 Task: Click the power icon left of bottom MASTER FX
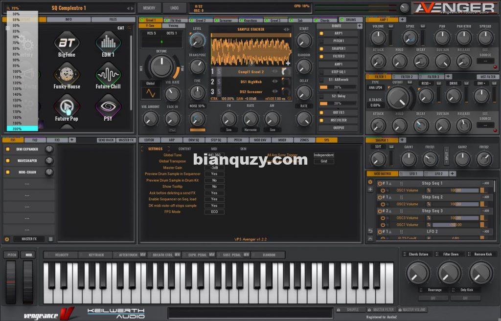click(7, 239)
